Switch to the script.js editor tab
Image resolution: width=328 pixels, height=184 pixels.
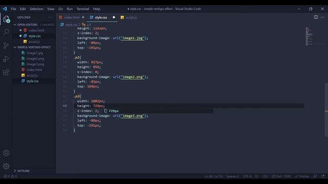click(129, 17)
